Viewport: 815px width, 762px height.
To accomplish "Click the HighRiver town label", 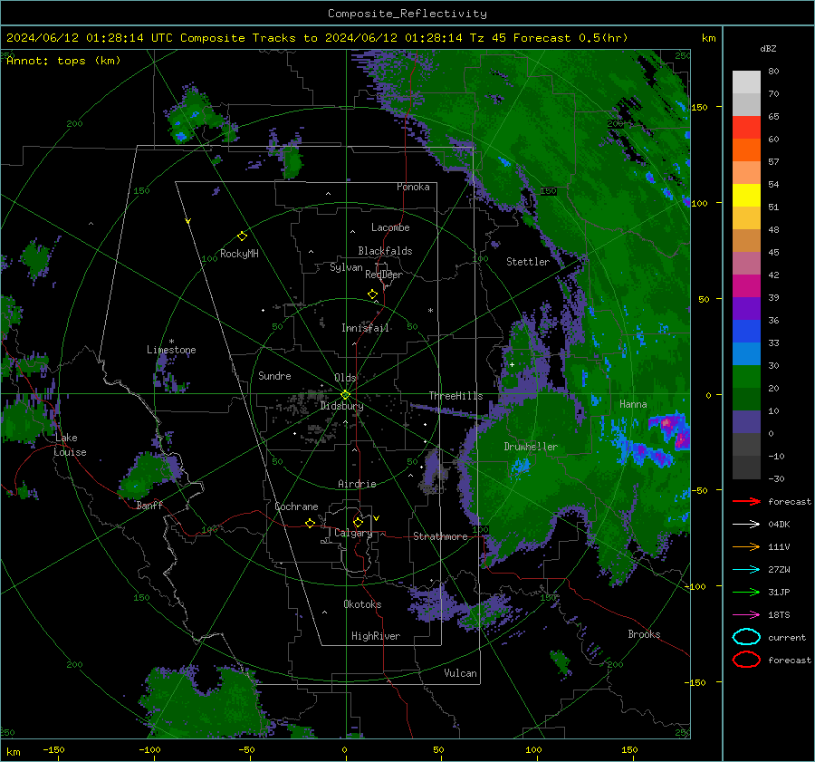I will point(376,636).
